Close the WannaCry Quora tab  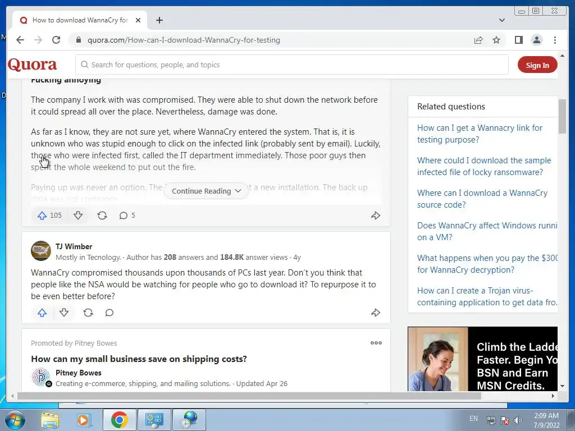coord(138,20)
